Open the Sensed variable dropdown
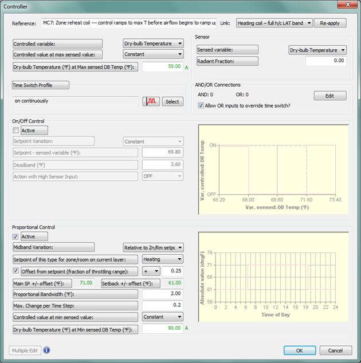361x363 pixels. pos(317,50)
